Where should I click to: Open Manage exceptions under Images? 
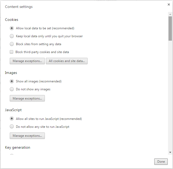pos(27,98)
